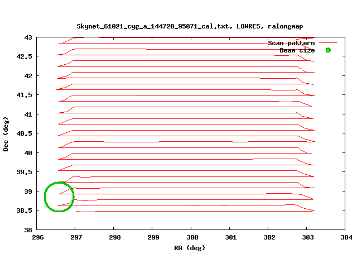Viewport: 357px width, 268px height.
Task: Click the x-axis tick label 304
Action: coord(346,237)
